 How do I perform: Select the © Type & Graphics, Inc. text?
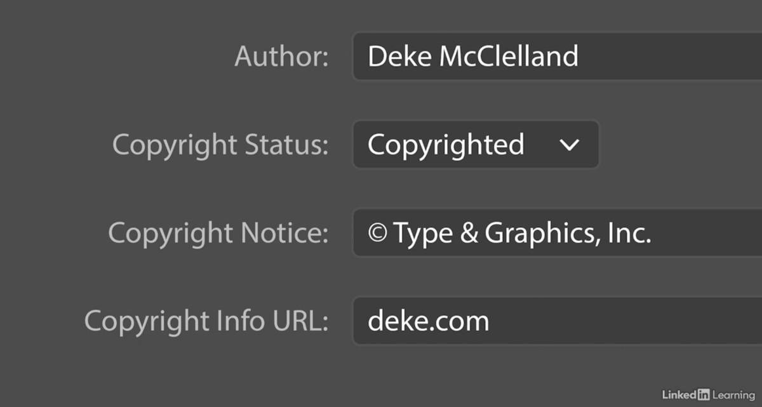pos(510,232)
